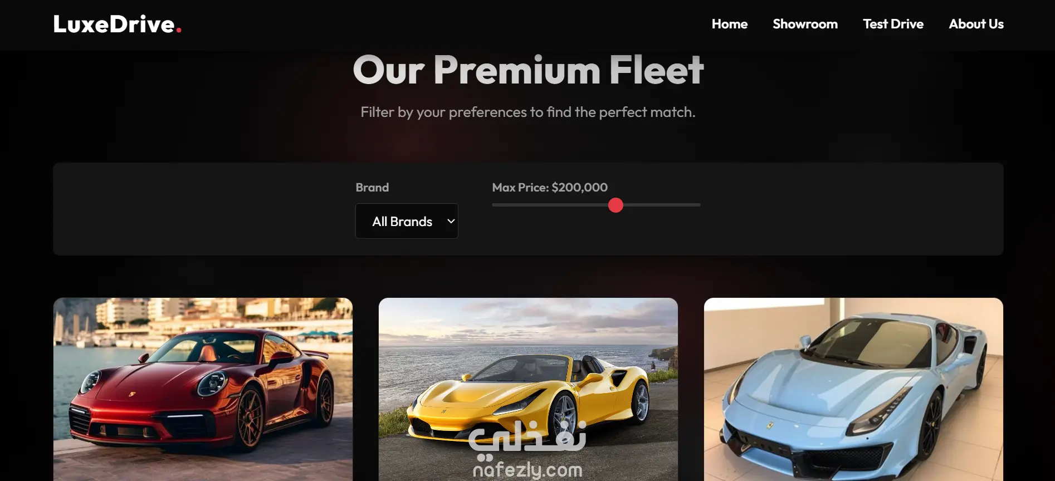Viewport: 1055px width, 481px height.
Task: Click the red Max Price slider handle
Action: (x=616, y=205)
